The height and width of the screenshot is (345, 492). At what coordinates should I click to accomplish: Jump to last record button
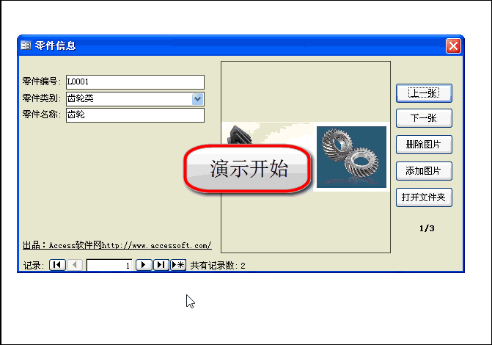(161, 265)
